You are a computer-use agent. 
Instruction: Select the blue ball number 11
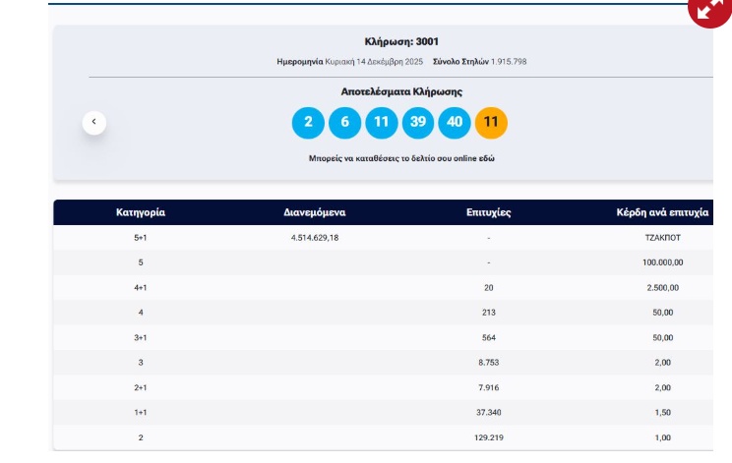381,123
